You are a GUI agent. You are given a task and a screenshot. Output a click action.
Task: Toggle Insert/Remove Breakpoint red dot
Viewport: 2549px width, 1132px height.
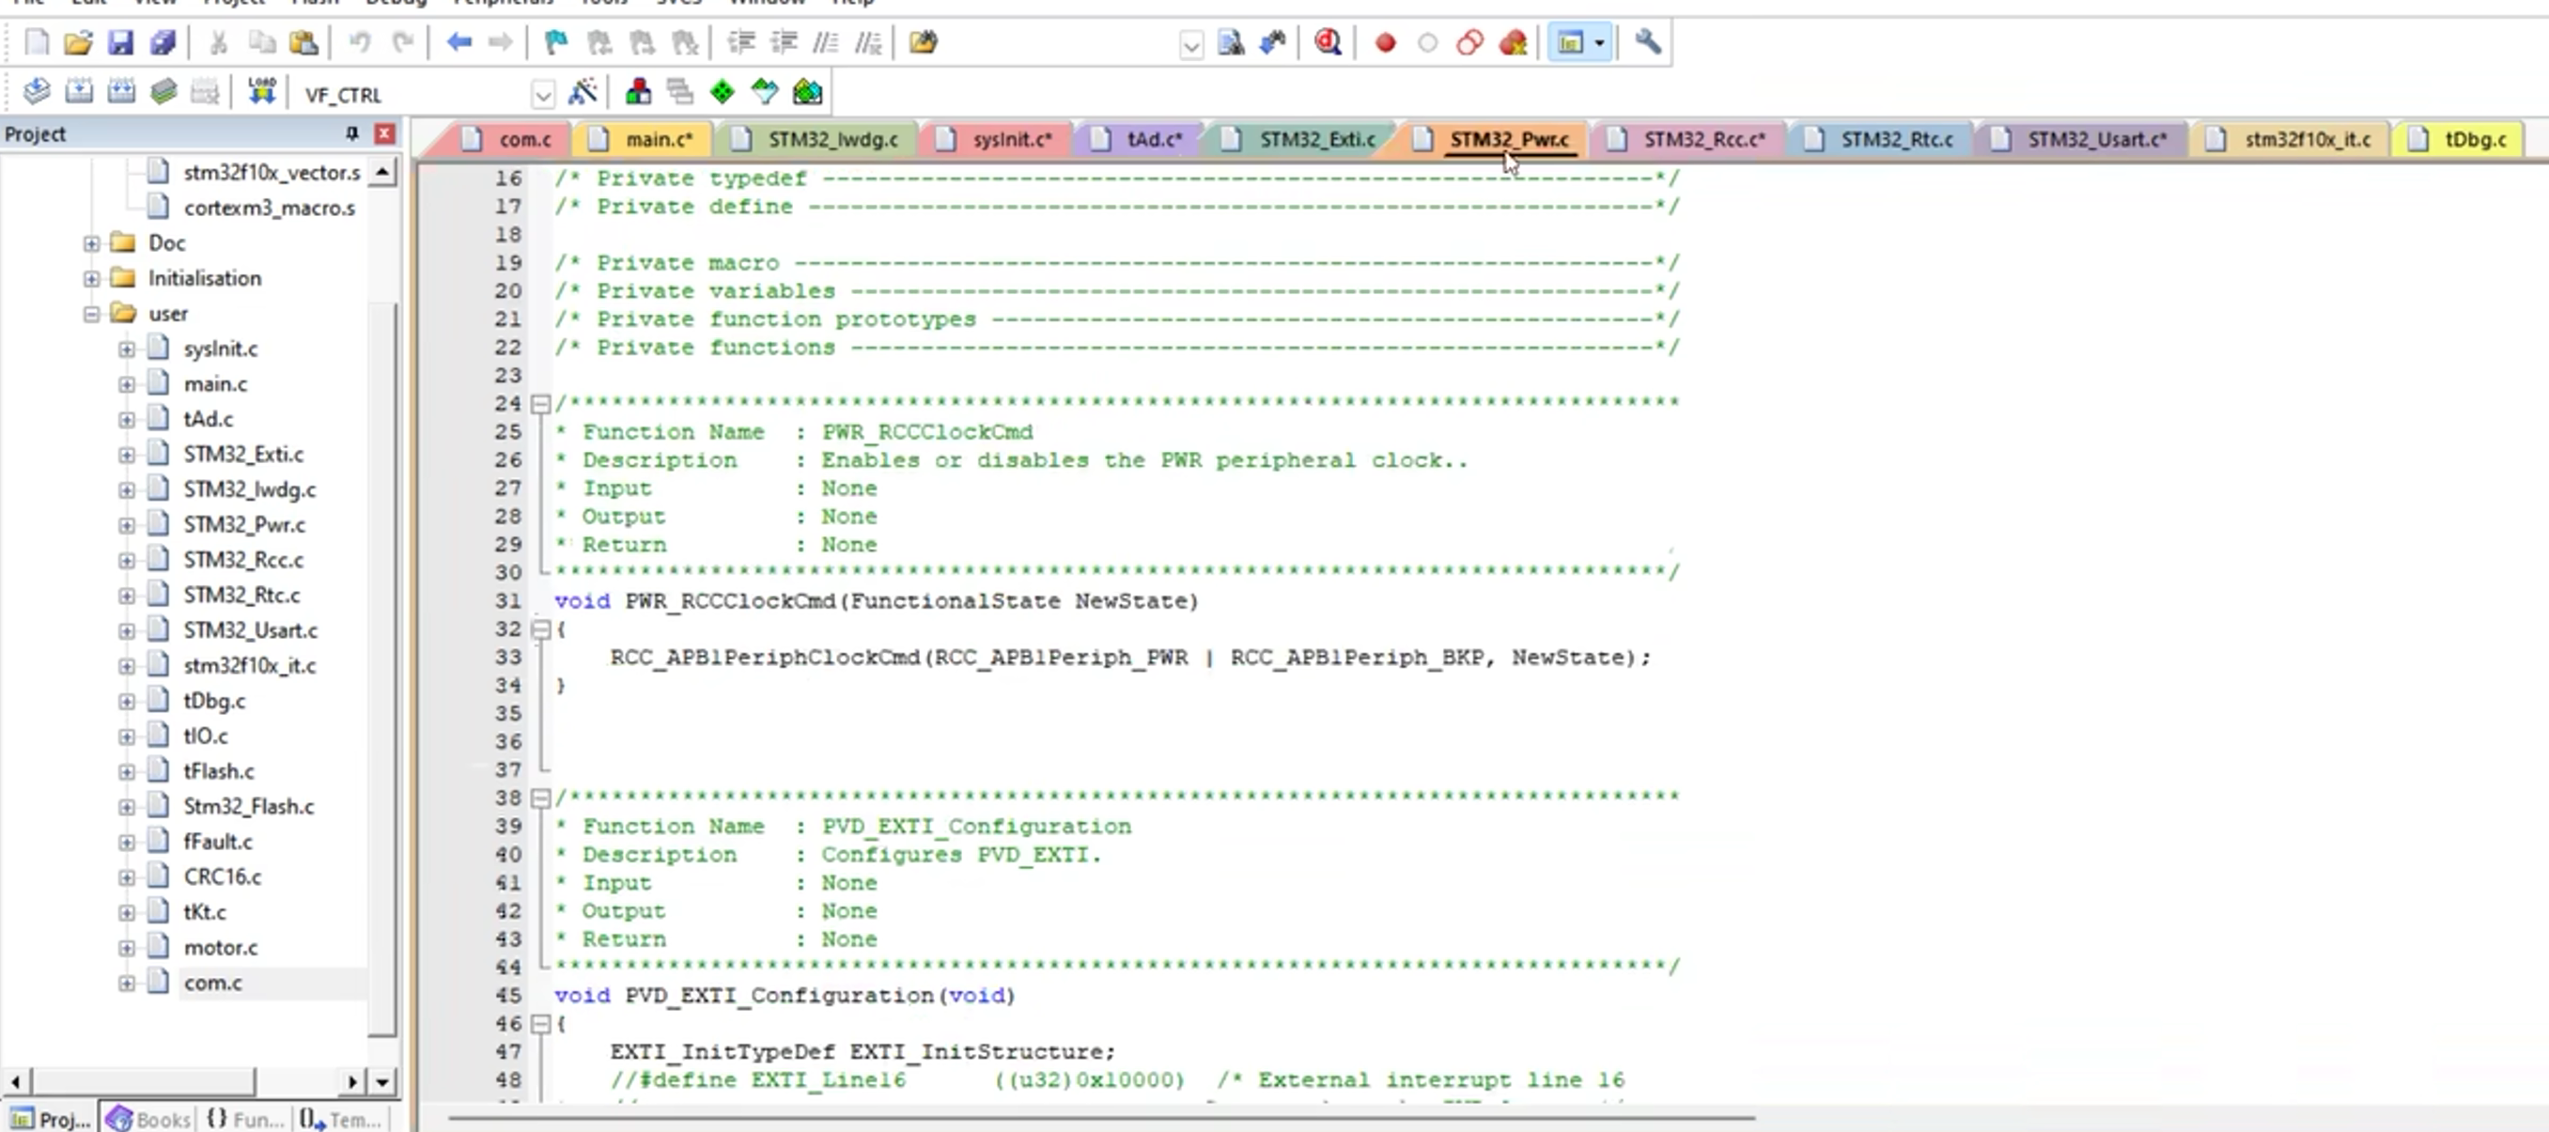[x=1385, y=42]
